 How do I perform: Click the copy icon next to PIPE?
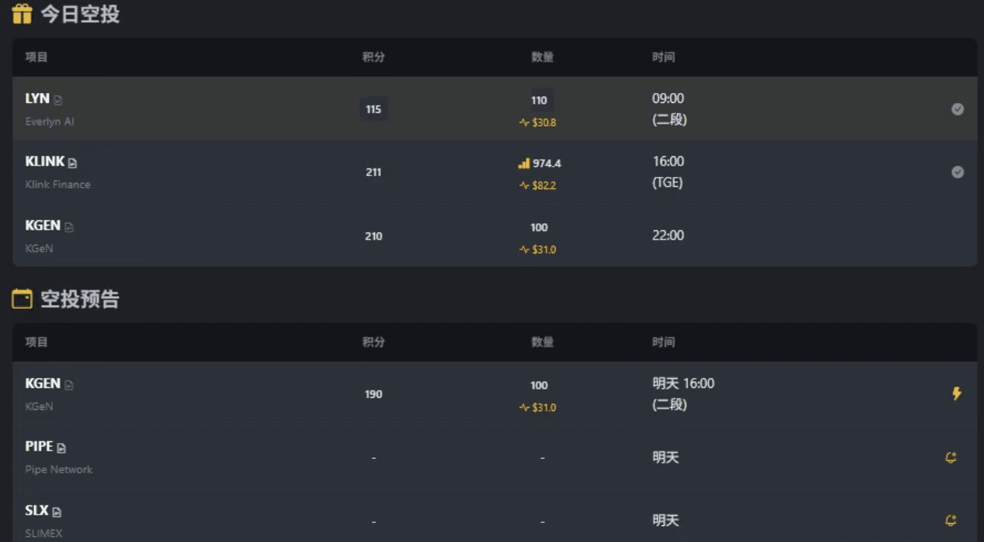pyautogui.click(x=62, y=448)
